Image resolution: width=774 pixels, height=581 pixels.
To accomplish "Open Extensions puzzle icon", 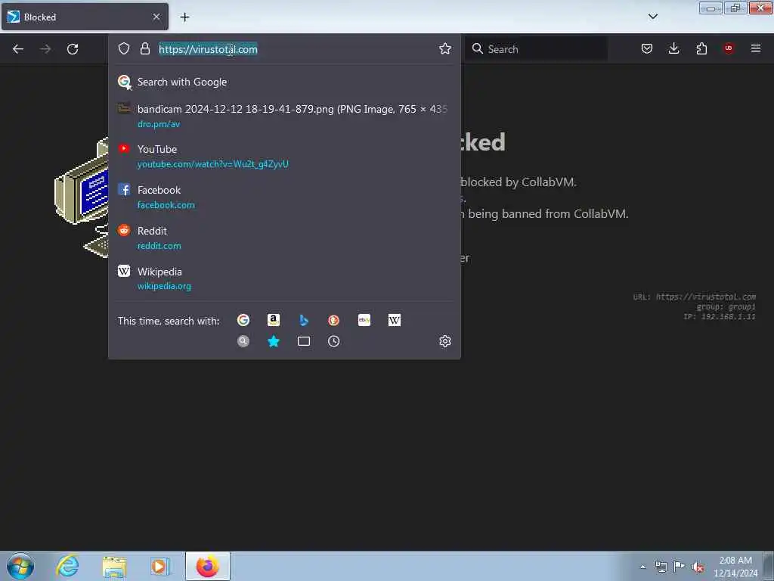I will pos(701,48).
